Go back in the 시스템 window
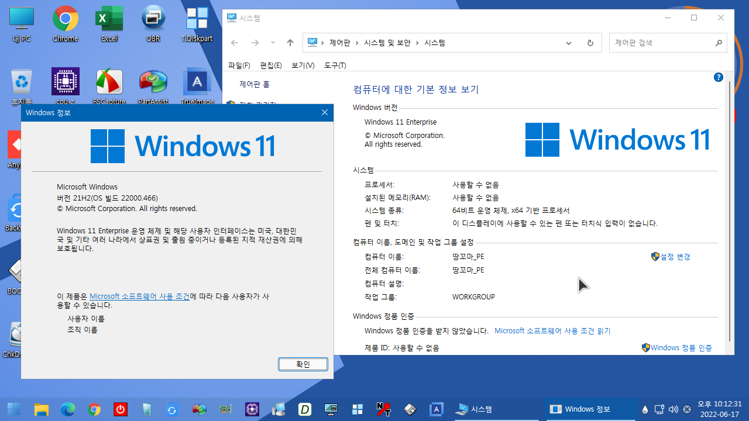 coord(235,43)
